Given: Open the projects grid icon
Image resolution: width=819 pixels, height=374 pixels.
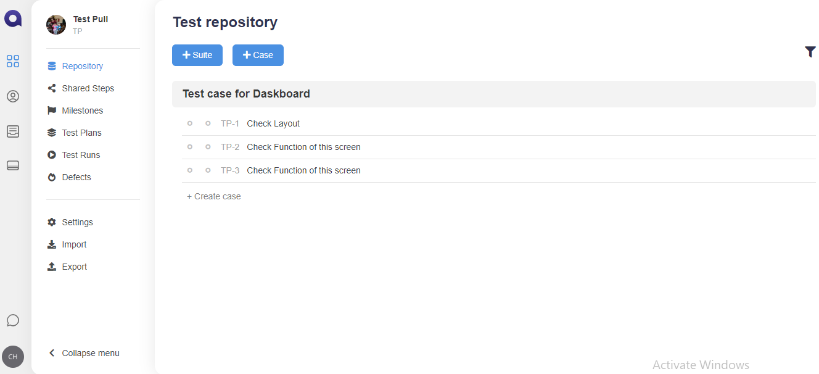Looking at the screenshot, I should tap(13, 61).
